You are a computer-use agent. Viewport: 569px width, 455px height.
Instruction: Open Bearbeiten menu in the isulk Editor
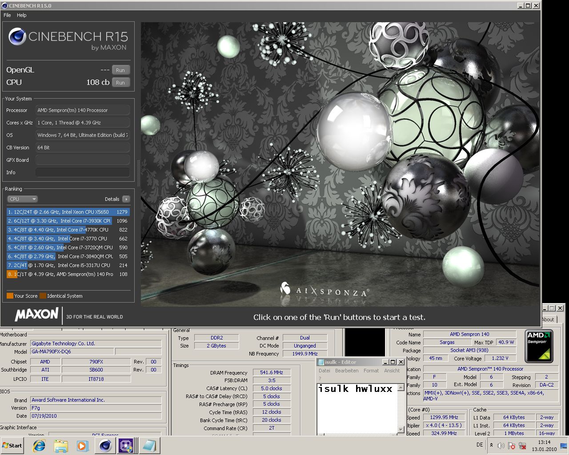coord(347,371)
